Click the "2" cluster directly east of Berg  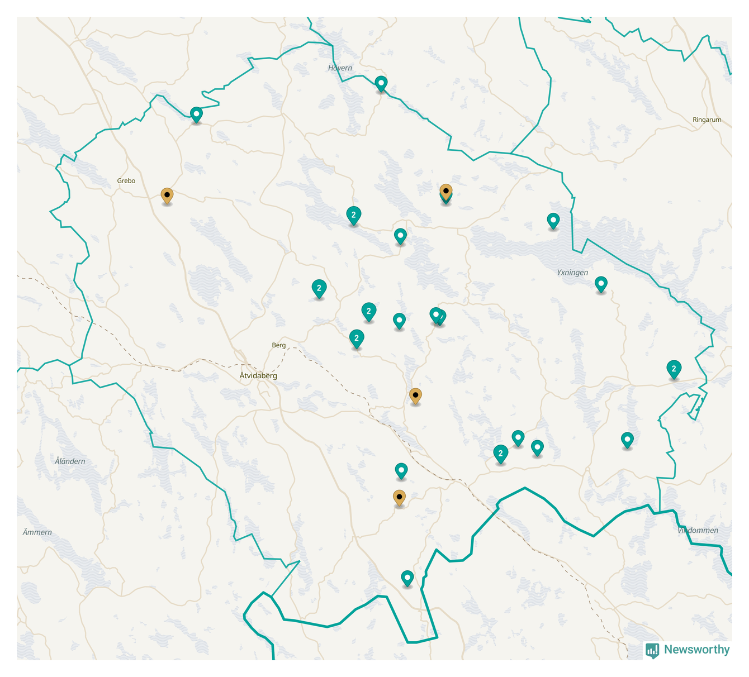[357, 338]
